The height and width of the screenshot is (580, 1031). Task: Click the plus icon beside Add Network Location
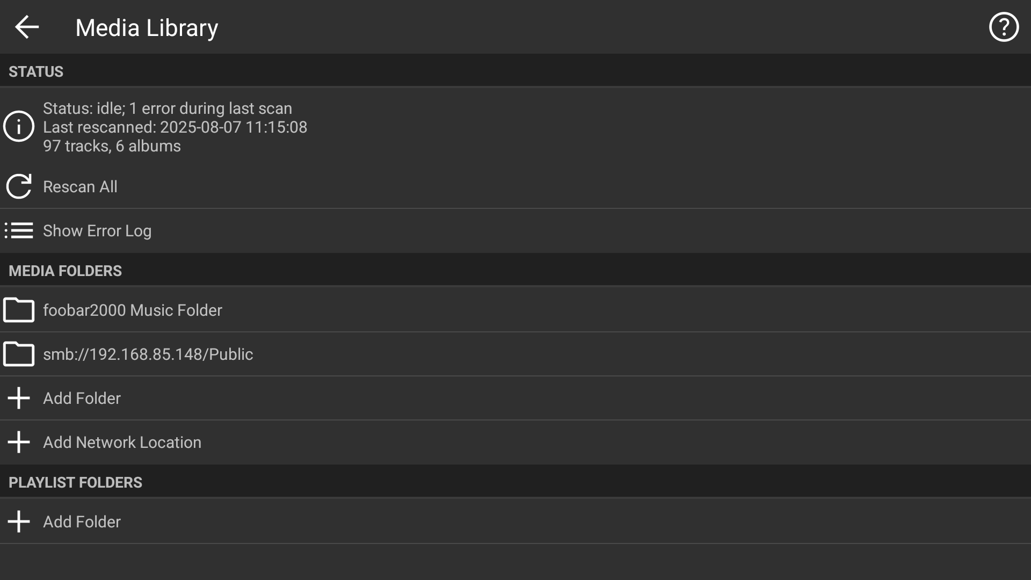click(19, 442)
